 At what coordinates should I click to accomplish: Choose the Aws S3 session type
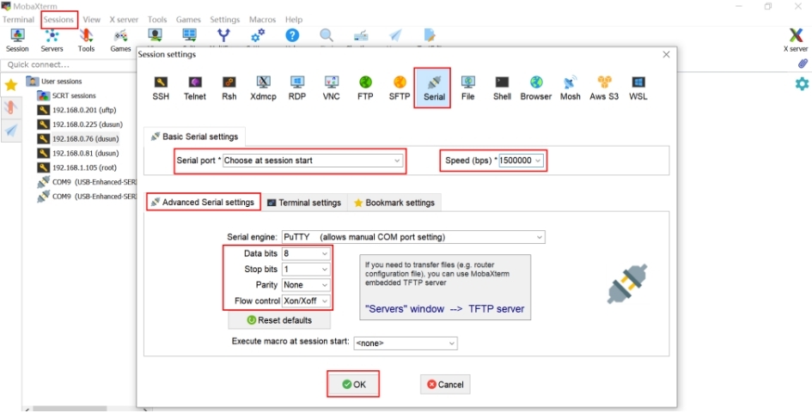coord(604,88)
